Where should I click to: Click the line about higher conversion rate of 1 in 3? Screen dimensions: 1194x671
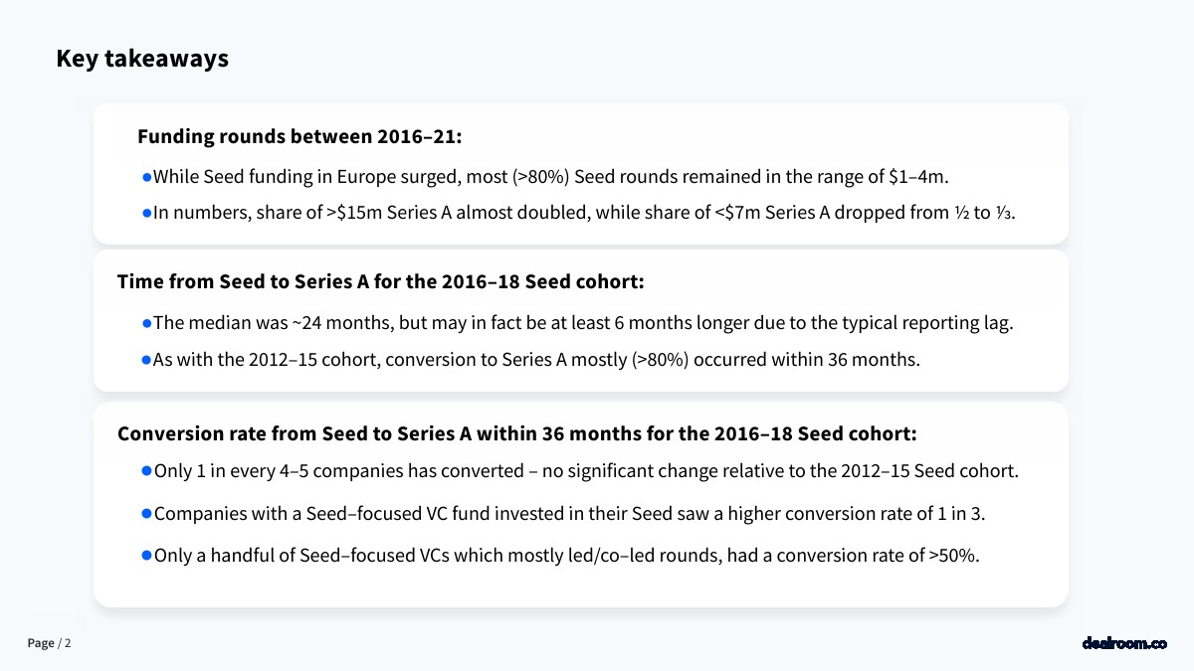pyautogui.click(x=569, y=513)
